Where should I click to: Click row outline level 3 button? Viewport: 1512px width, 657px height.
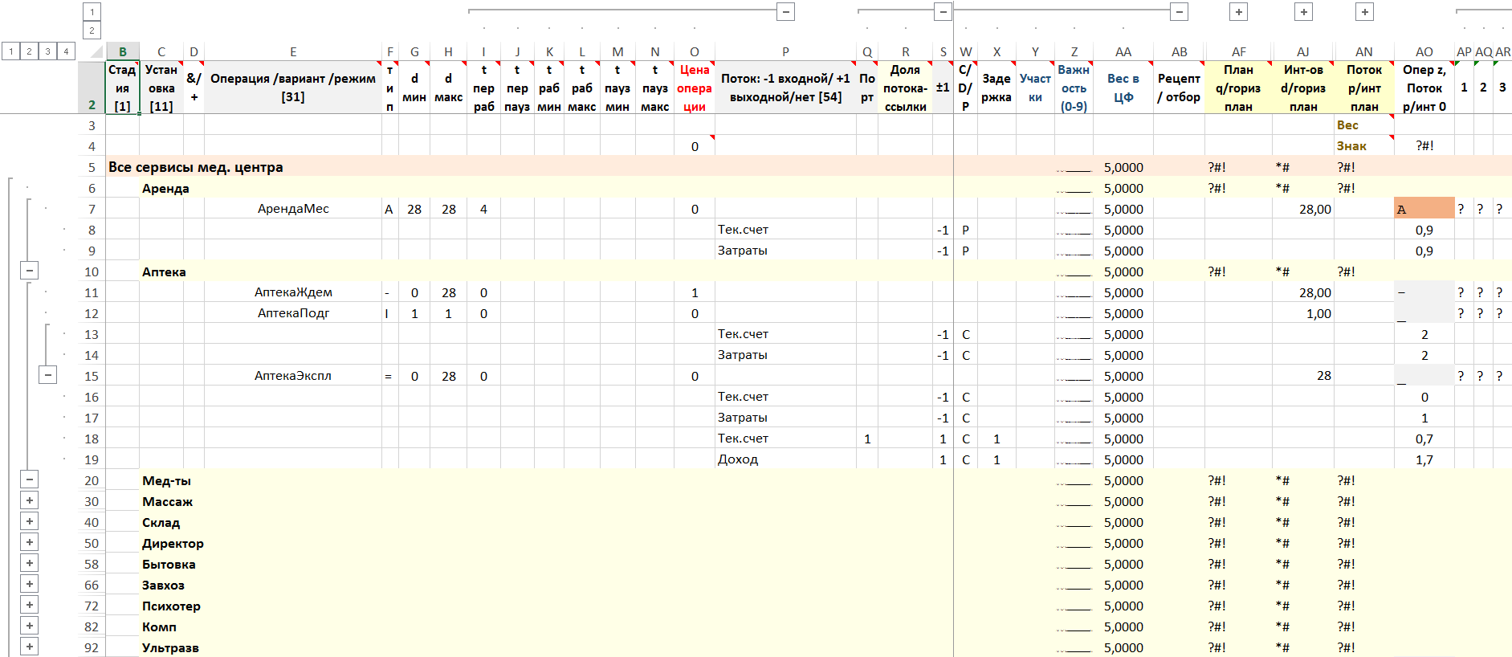point(47,51)
